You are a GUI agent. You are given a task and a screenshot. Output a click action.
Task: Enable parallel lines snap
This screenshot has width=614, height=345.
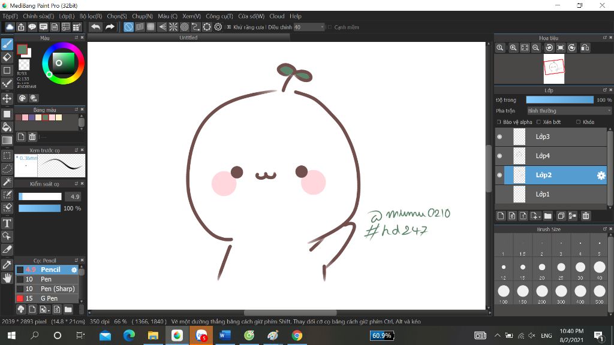(x=140, y=27)
